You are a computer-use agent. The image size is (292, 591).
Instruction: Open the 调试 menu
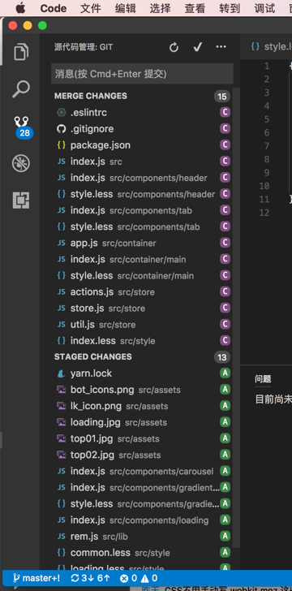tap(264, 8)
